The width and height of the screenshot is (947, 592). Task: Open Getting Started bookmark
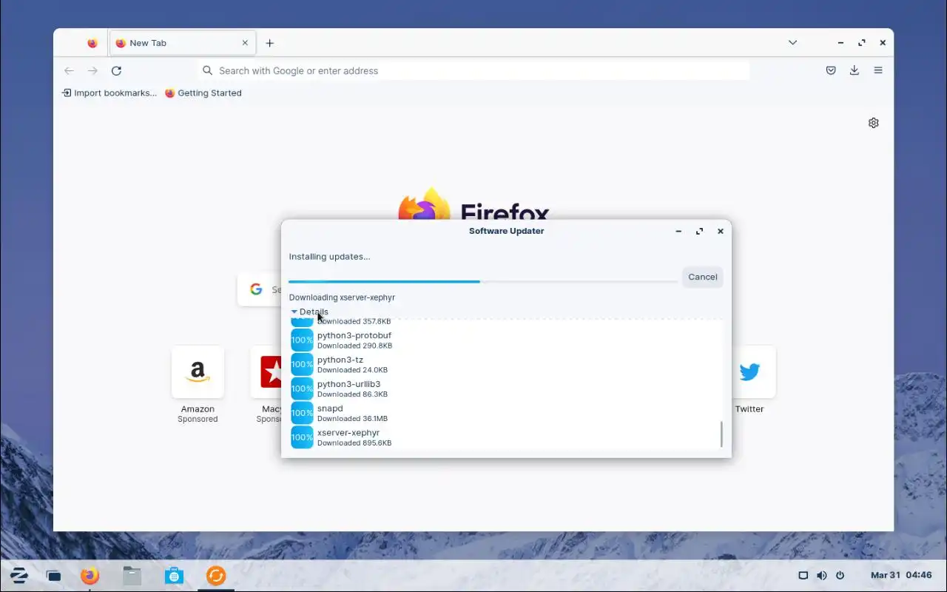(x=203, y=93)
